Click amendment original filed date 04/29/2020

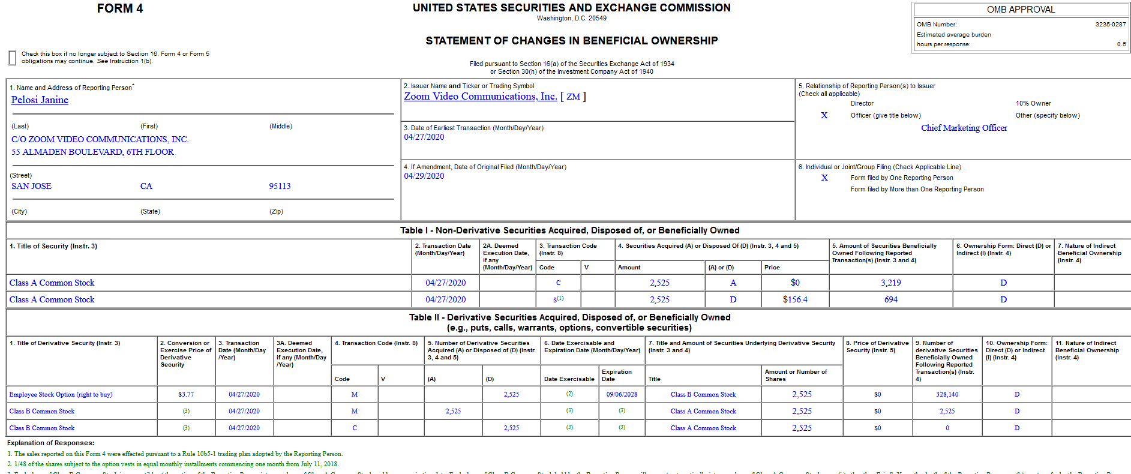click(424, 176)
